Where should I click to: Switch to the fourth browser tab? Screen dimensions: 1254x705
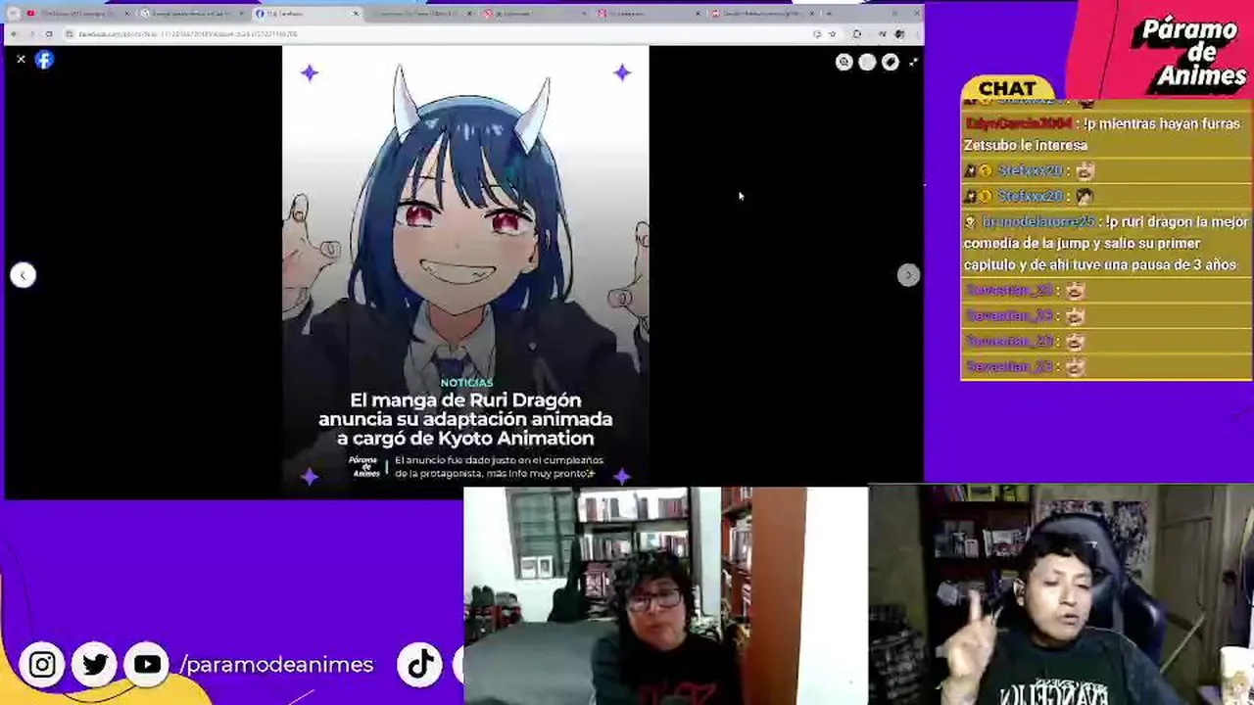tap(421, 14)
